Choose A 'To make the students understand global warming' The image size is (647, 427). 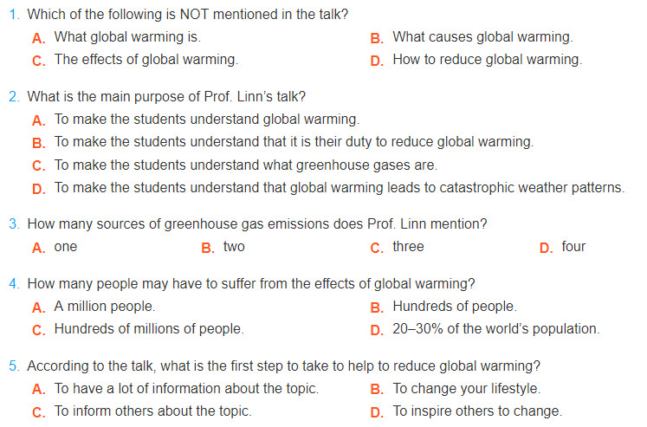(206, 120)
